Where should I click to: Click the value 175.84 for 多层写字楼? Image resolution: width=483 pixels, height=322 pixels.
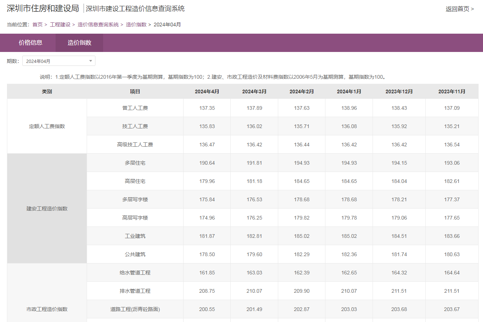click(207, 199)
